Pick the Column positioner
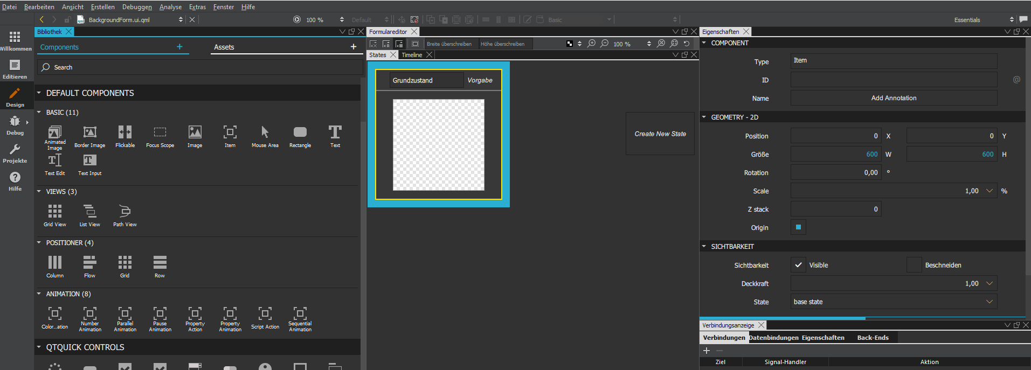The image size is (1031, 370). tap(55, 267)
